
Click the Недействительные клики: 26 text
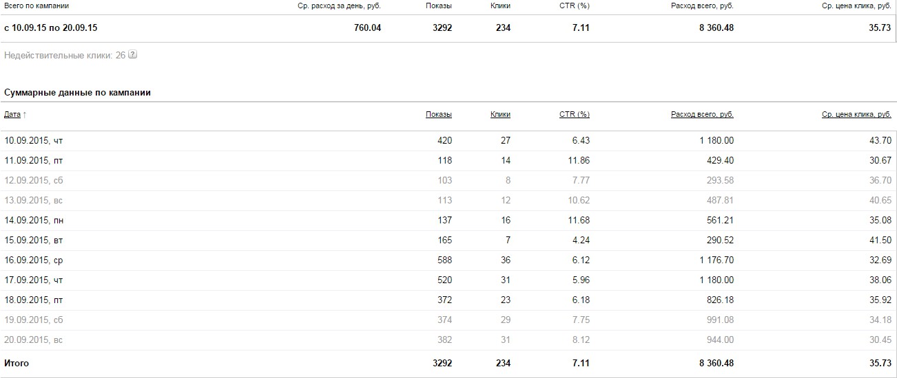64,55
